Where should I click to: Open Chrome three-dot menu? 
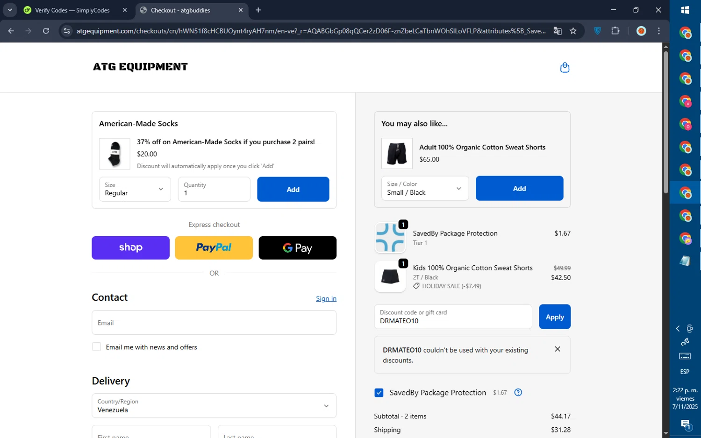click(x=659, y=31)
